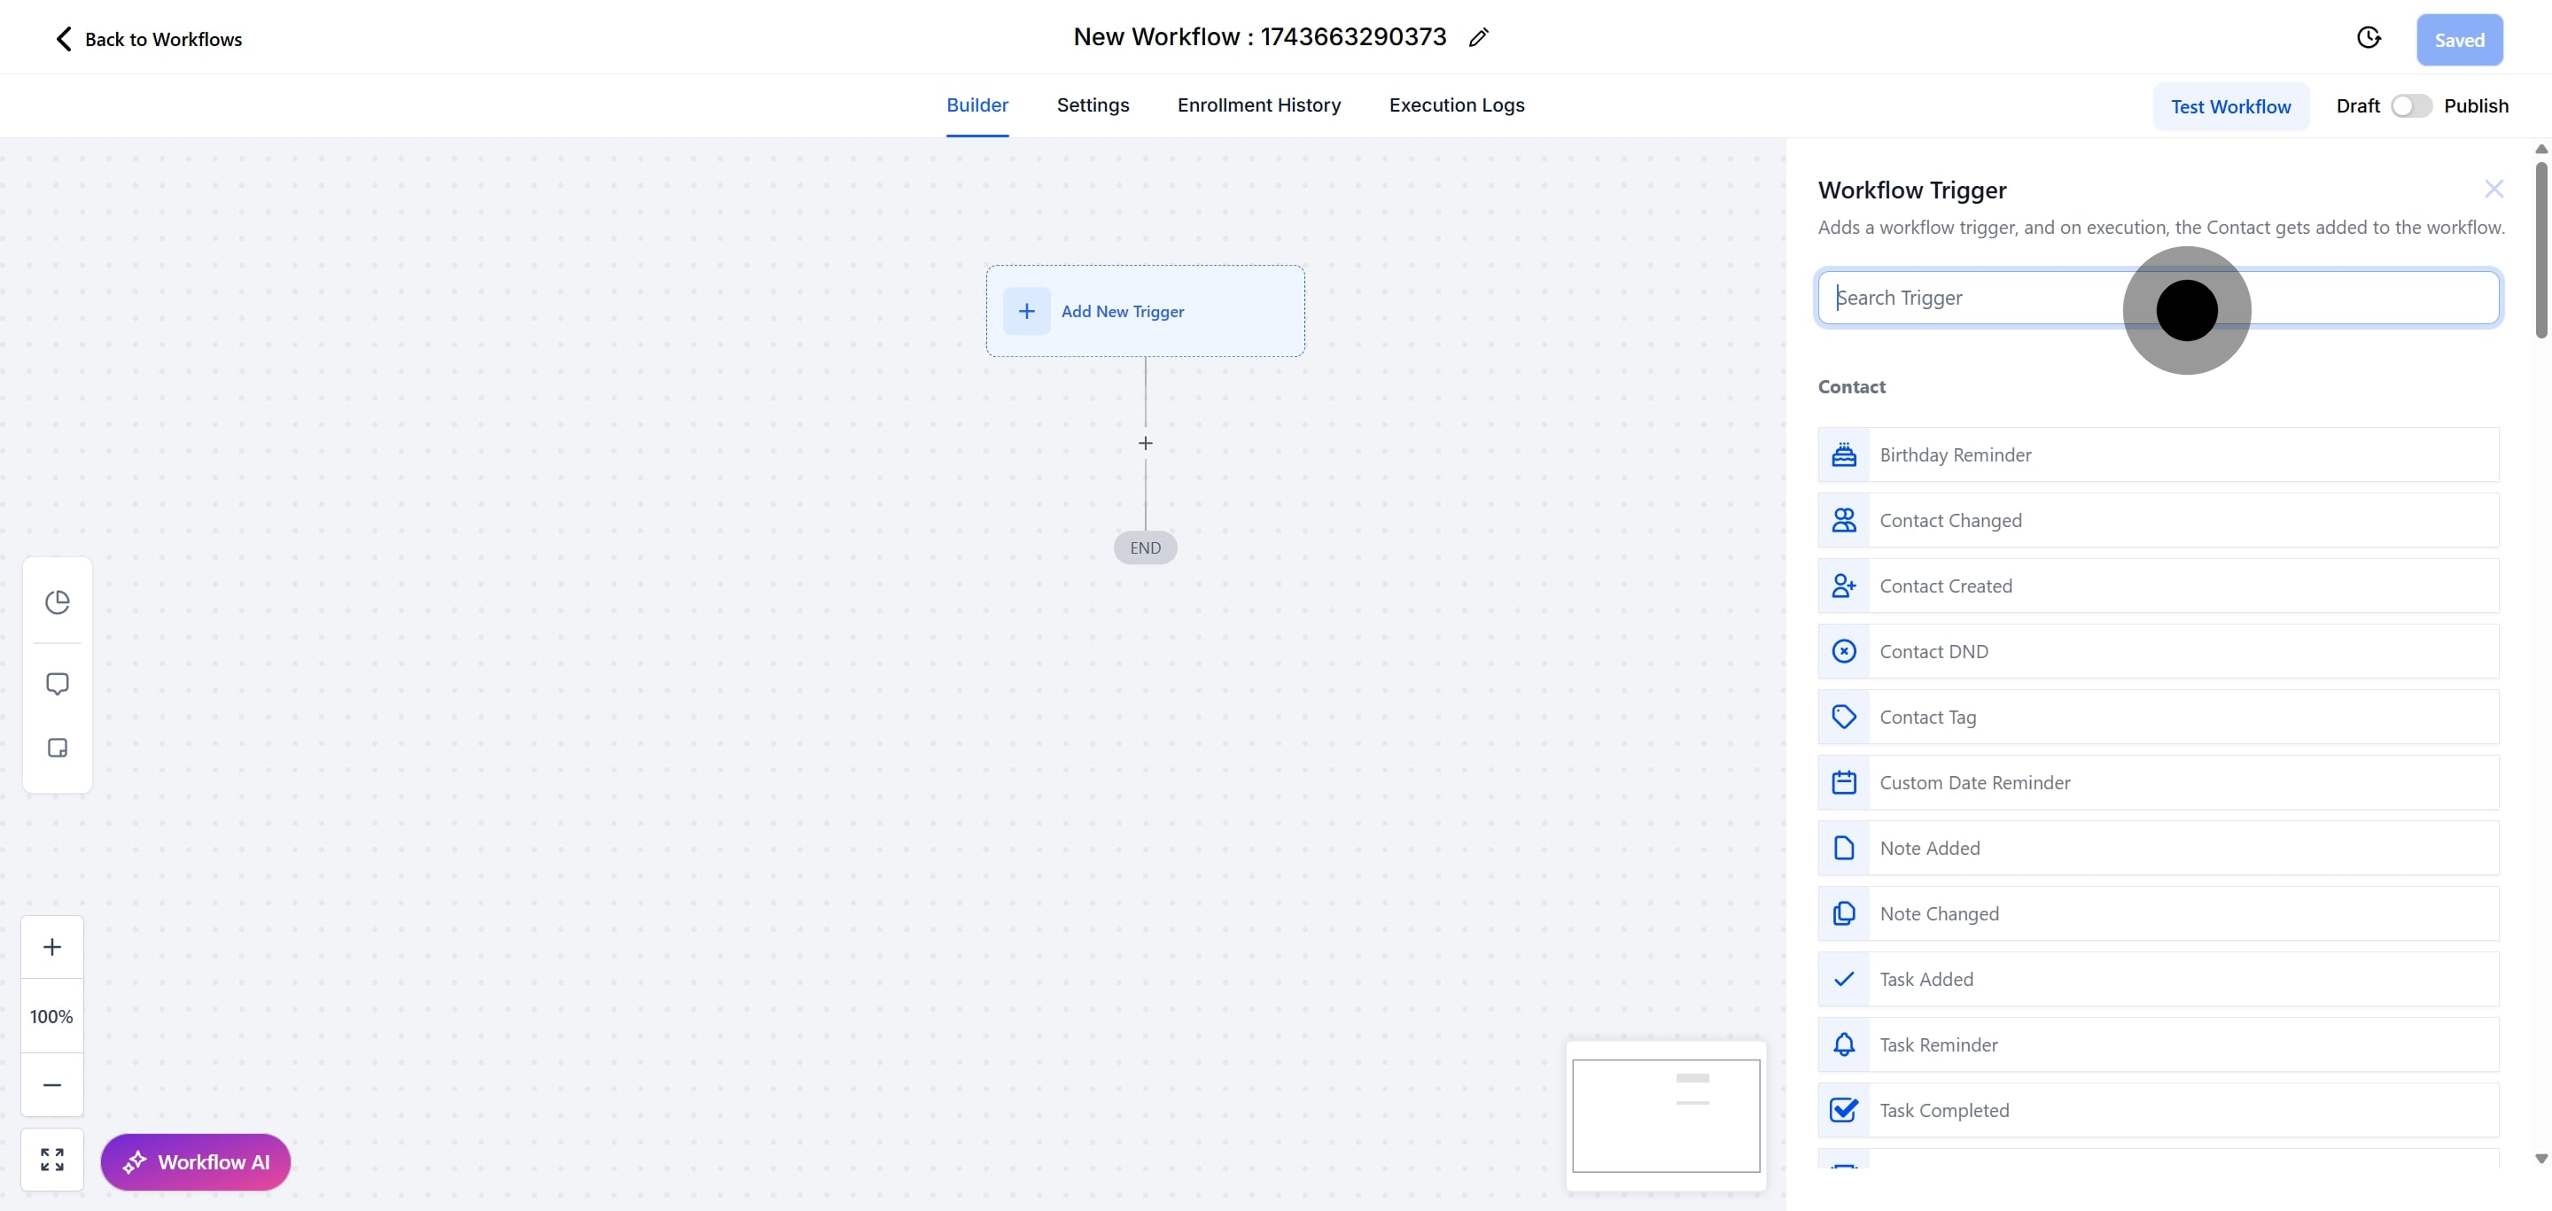
Task: Click plus to add action step
Action: [x=1145, y=444]
